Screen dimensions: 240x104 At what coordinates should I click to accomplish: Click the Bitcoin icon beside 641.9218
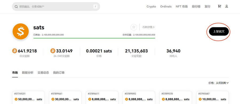[15, 51]
